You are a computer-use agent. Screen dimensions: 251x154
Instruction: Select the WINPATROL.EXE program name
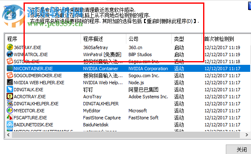pyautogui.click(x=31, y=54)
